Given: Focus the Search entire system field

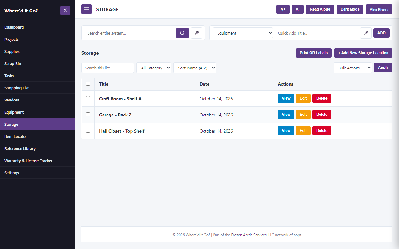Looking at the screenshot, I should (x=130, y=33).
